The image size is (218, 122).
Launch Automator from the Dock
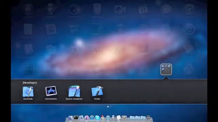[x=113, y=118]
